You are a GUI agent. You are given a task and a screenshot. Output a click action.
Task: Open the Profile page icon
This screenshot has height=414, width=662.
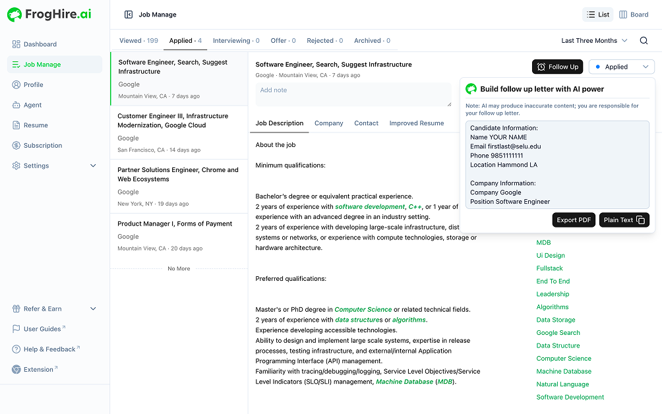(x=16, y=85)
